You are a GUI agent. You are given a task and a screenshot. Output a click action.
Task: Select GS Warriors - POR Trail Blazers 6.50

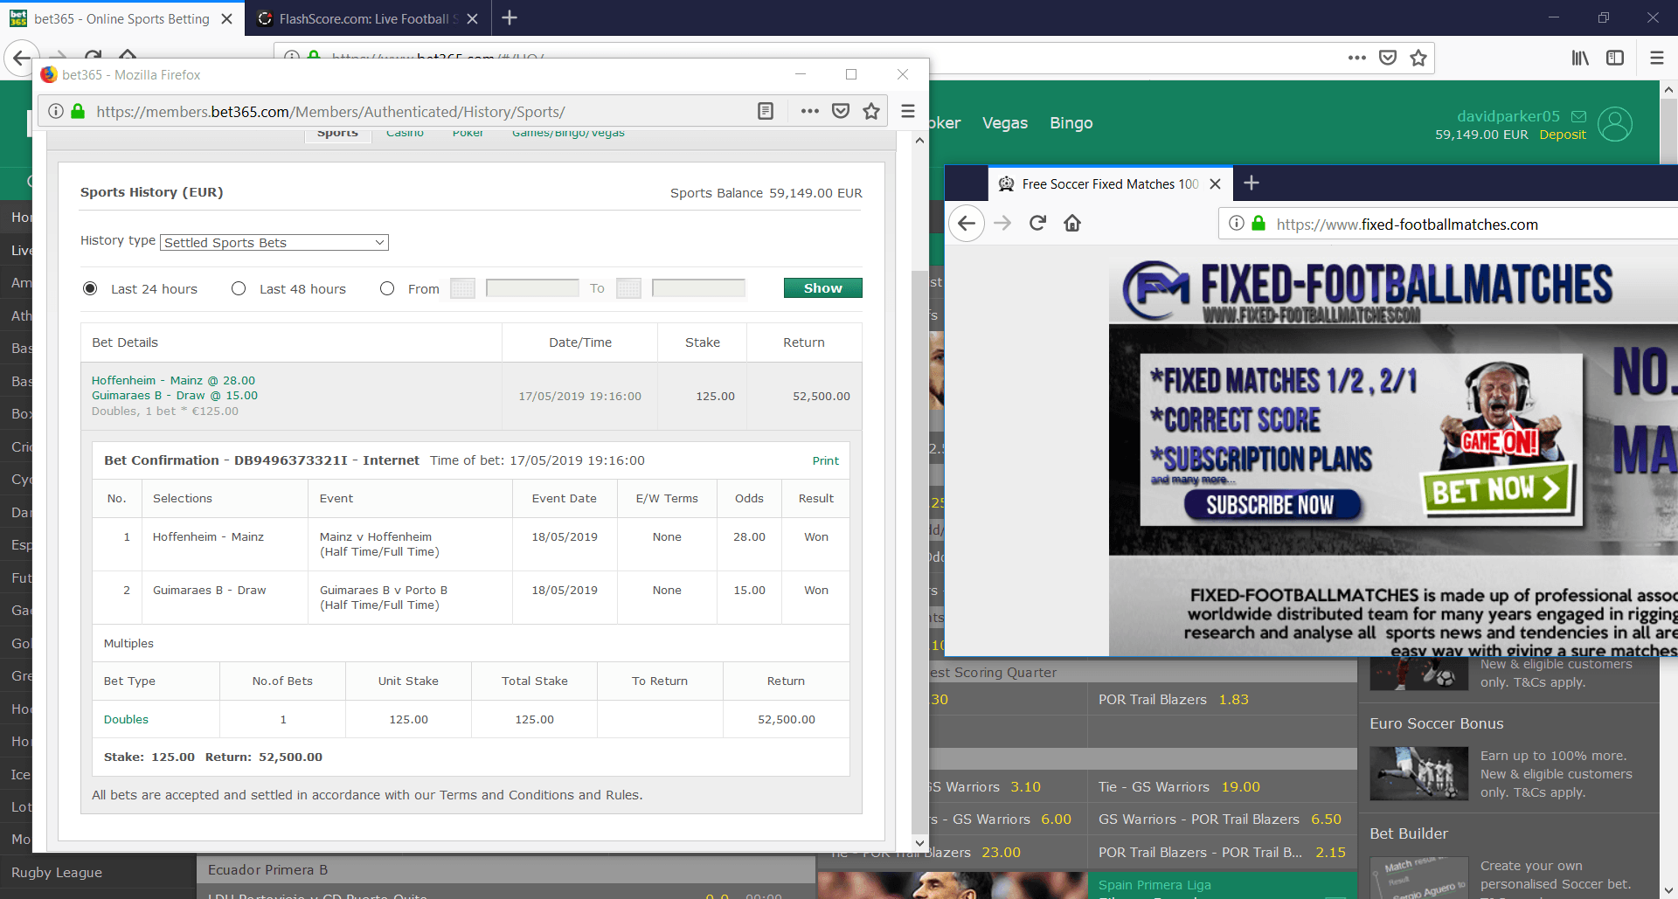click(x=1222, y=819)
